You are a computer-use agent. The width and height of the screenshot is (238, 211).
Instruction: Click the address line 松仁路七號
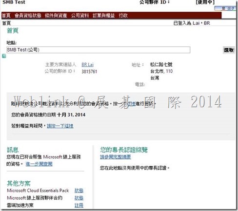click(x=161, y=64)
